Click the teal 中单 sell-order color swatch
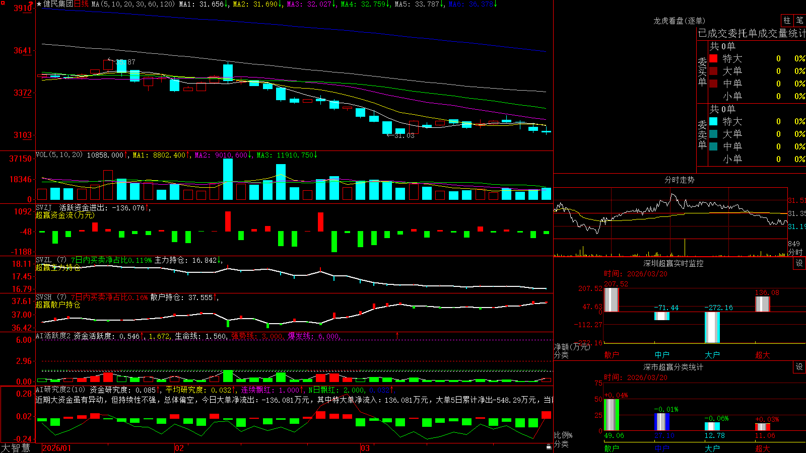806x453 pixels. (713, 146)
